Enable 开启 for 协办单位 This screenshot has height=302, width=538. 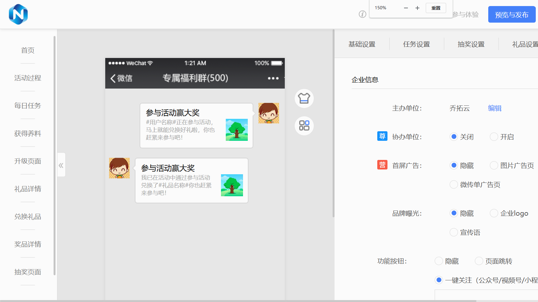pyautogui.click(x=494, y=137)
